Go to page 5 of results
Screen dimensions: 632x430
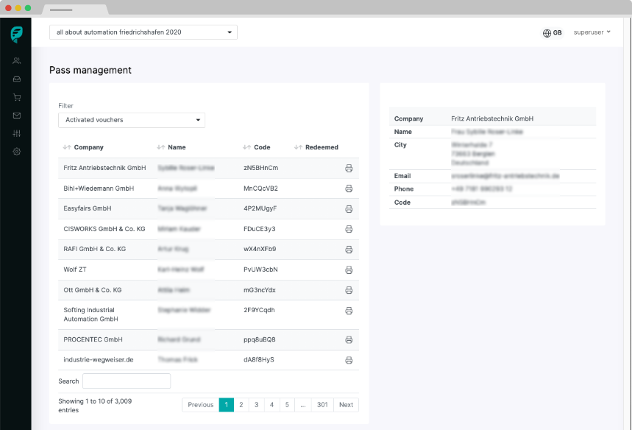point(287,405)
